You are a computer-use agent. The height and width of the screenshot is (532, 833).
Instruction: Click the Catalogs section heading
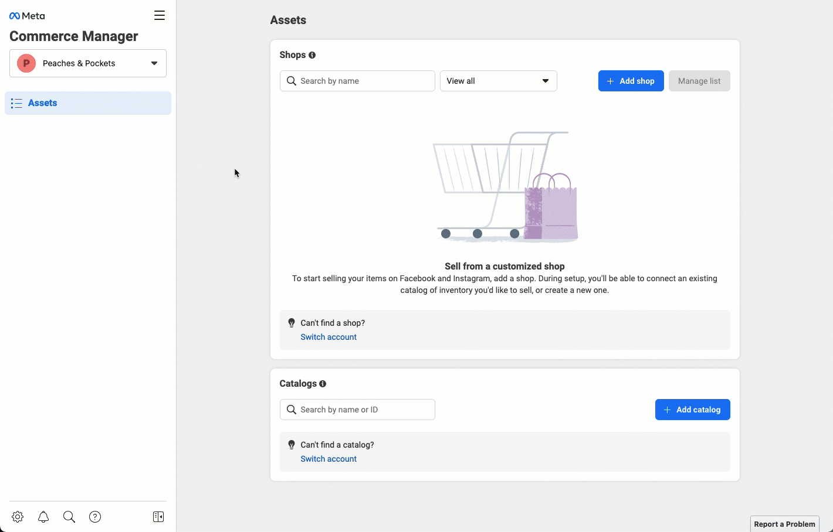(x=298, y=384)
